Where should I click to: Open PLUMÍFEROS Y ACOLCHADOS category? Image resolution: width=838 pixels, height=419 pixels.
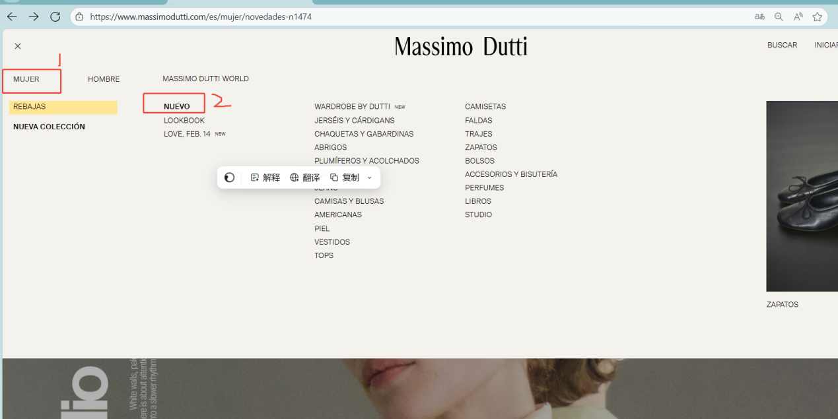tap(367, 161)
